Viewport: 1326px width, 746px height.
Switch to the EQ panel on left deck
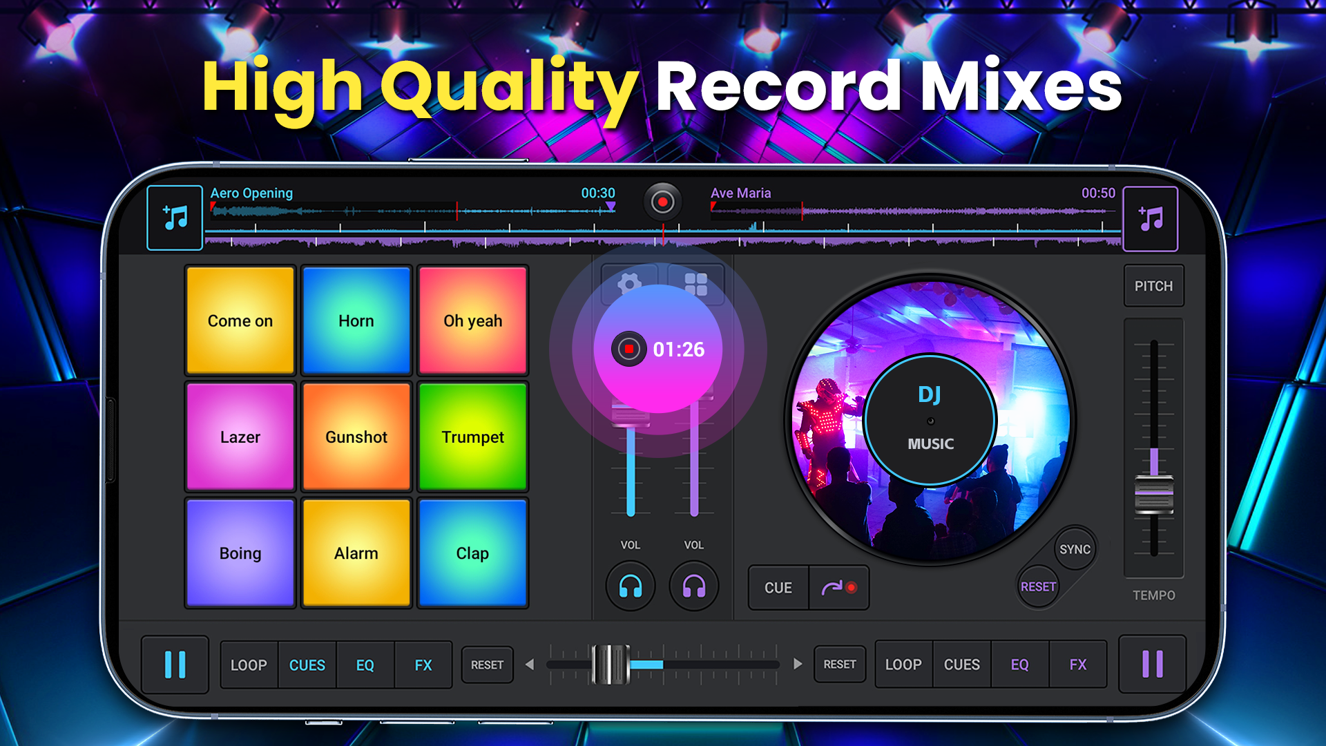pos(365,664)
